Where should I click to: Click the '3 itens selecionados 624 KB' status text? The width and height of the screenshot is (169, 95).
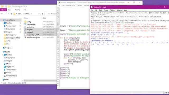tap(17, 83)
